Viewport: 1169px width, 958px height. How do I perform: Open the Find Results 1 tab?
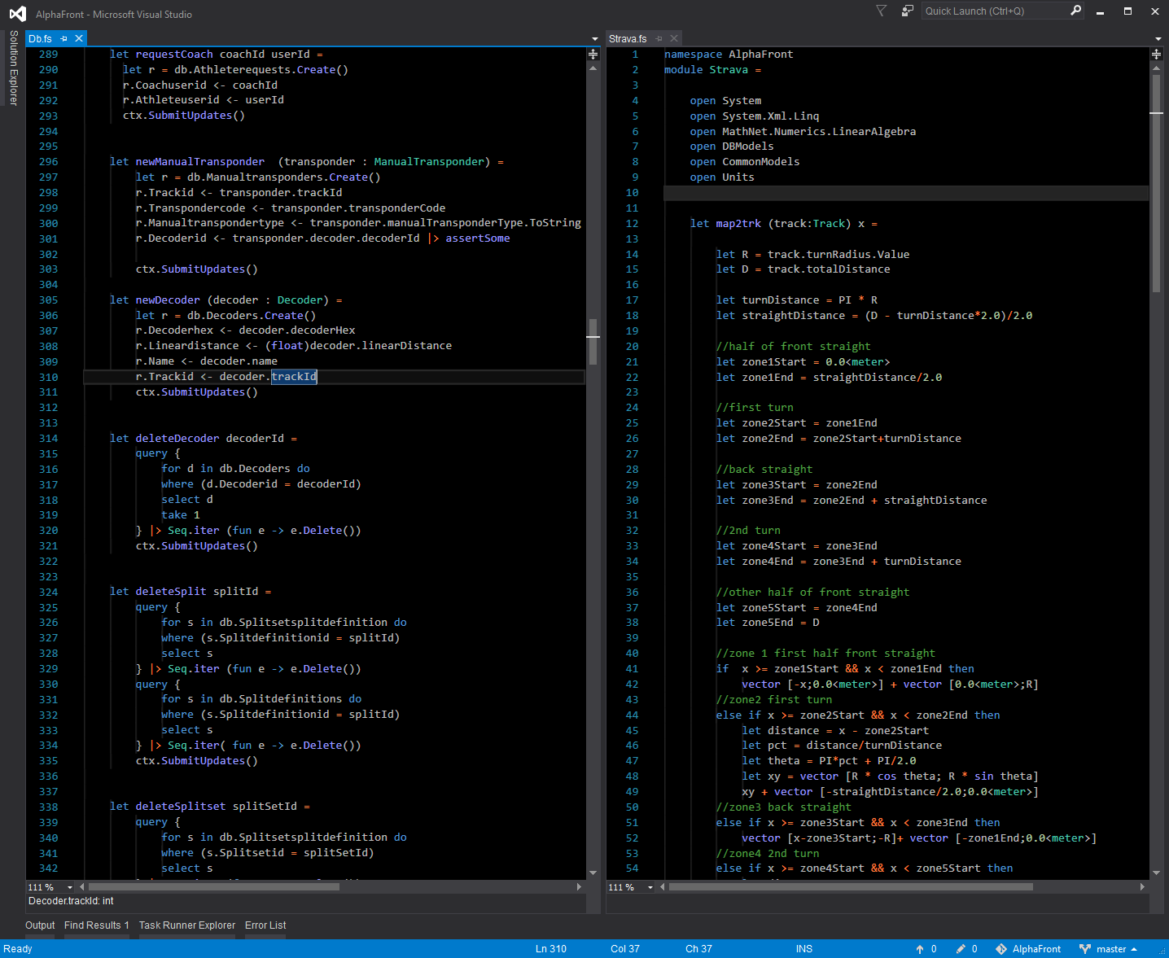click(x=96, y=925)
